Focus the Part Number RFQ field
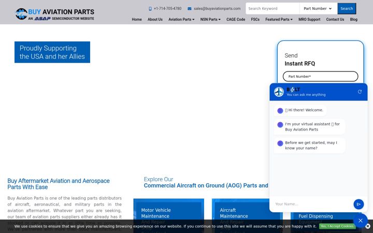The width and height of the screenshot is (373, 233). (320, 76)
